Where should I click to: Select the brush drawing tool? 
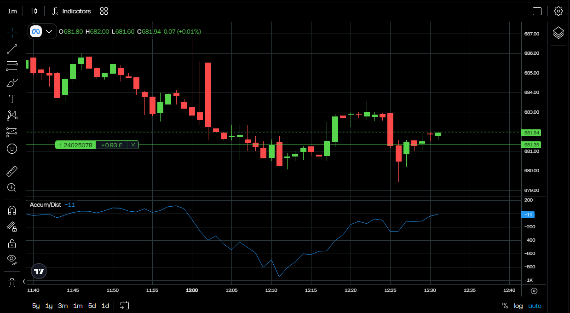12,82
